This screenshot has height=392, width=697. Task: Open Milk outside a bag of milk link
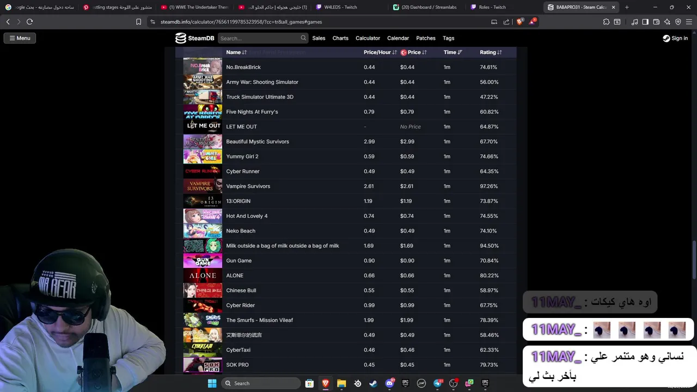tap(283, 246)
